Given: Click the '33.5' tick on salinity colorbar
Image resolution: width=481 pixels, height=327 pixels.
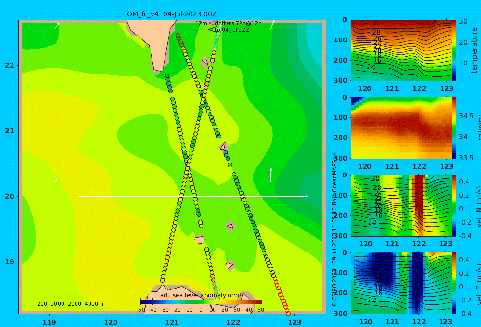Looking at the screenshot, I should point(466,158).
